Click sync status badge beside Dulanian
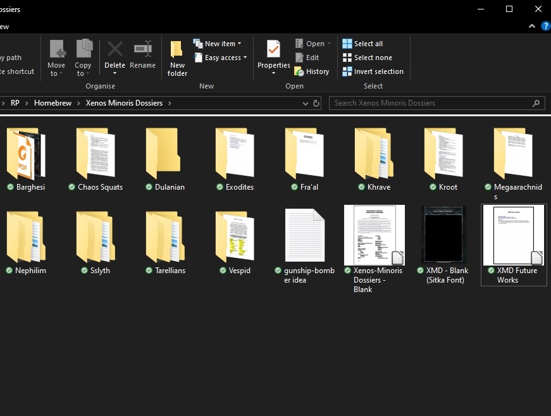Screen dimensions: 551x416 pyautogui.click(x=149, y=187)
